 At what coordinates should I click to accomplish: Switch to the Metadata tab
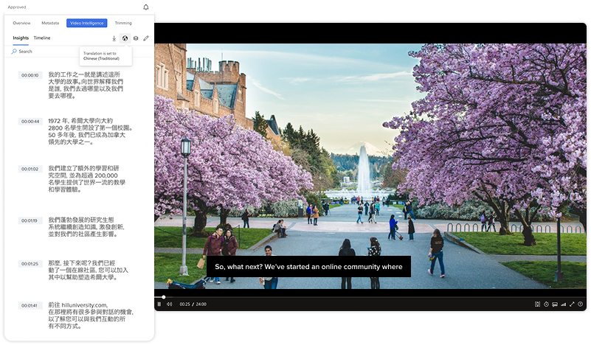pos(50,23)
